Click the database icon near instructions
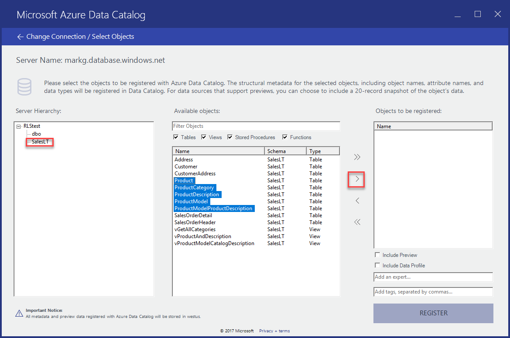Image resolution: width=510 pixels, height=338 pixels. coord(24,87)
